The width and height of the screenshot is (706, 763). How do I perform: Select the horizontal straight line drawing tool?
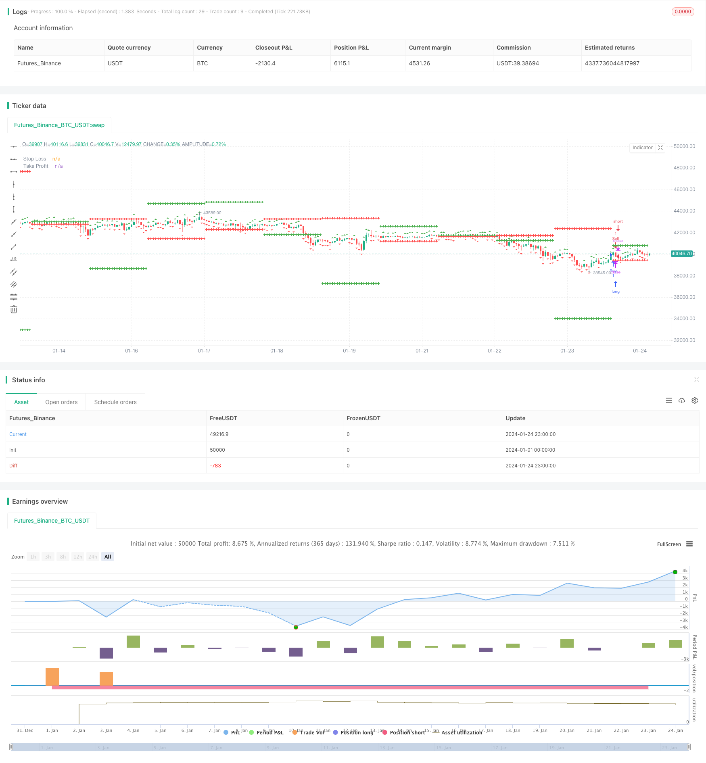(14, 147)
